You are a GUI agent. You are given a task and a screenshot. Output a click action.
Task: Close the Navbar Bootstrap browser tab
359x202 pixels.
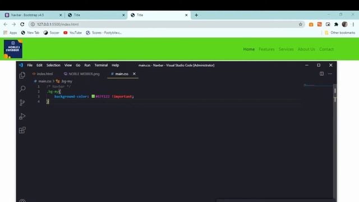[x=61, y=15]
